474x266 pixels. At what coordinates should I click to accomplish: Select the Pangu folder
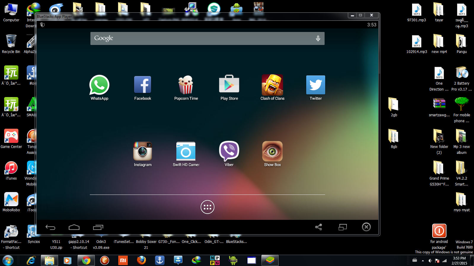(x=462, y=44)
